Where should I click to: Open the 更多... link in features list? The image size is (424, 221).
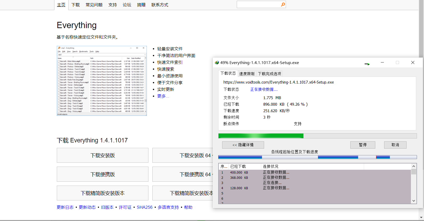[163, 96]
